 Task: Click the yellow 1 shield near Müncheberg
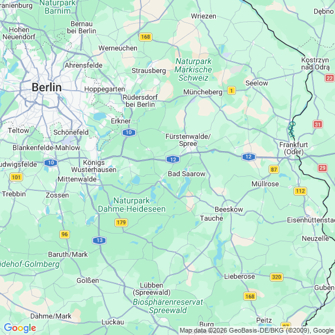[x=231, y=90]
